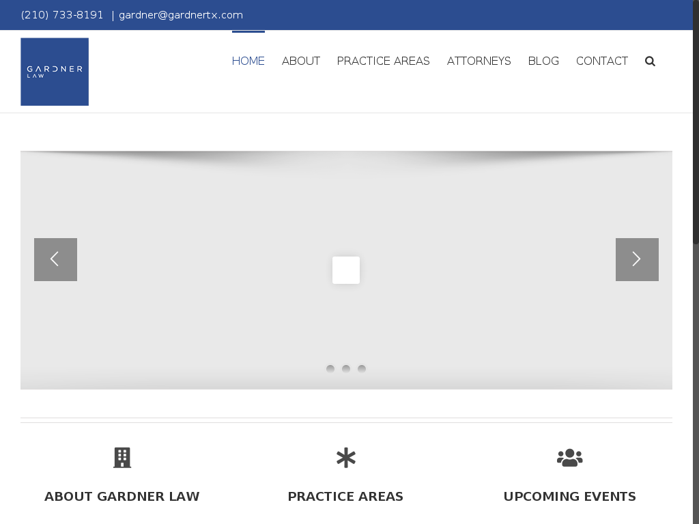Go to the Contact page
Screen dimensions: 699x524
tap(602, 61)
